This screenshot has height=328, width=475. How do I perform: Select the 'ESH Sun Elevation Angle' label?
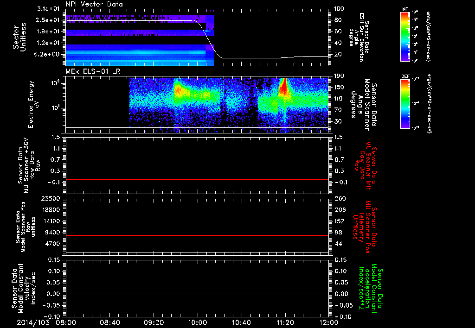coord(359,37)
